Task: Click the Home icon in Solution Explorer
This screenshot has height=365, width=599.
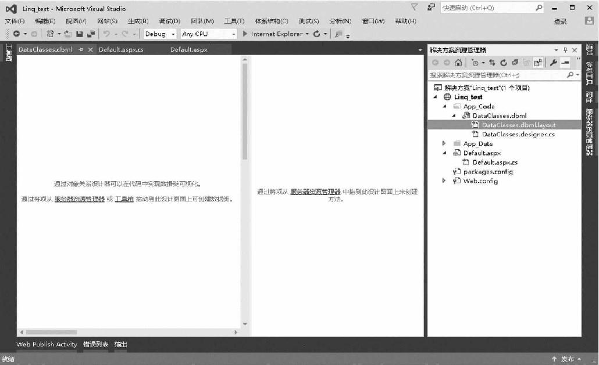Action: (458, 63)
